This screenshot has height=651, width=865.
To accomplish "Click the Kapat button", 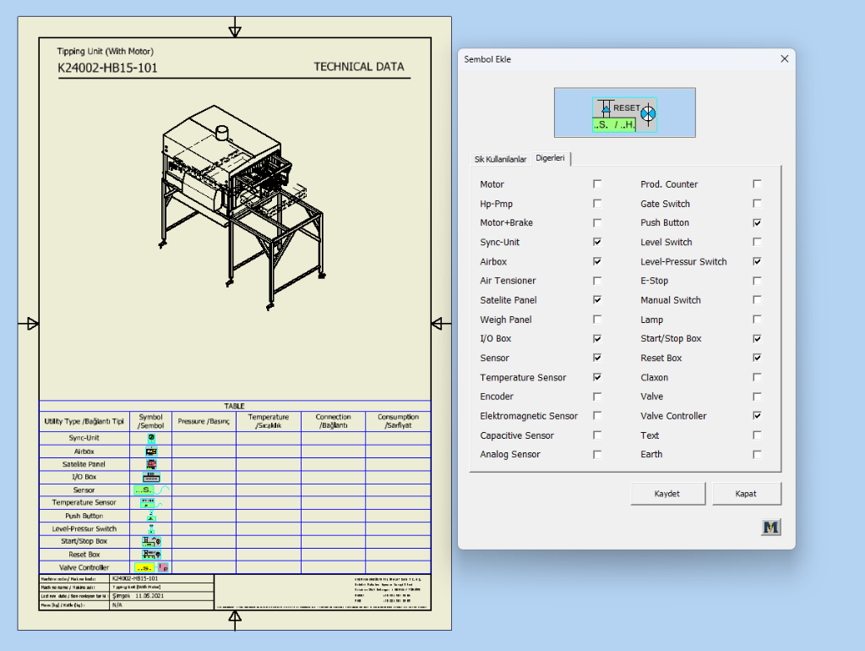I will pos(746,494).
